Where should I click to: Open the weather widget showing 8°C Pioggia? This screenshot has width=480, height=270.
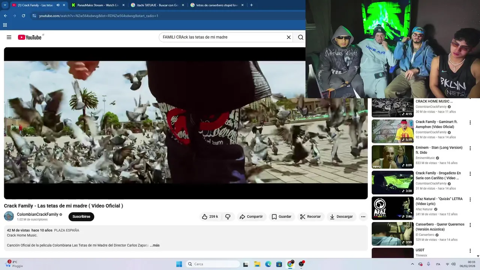[x=14, y=264]
